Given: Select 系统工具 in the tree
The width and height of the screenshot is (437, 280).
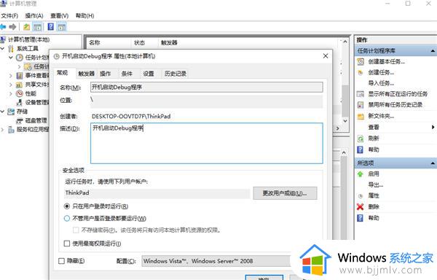Looking at the screenshot, I should [28, 49].
